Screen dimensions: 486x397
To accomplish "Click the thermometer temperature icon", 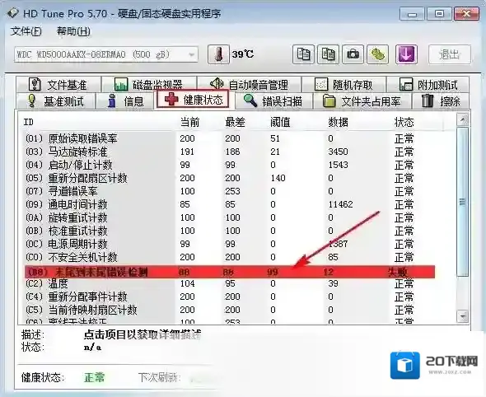I will tap(218, 54).
